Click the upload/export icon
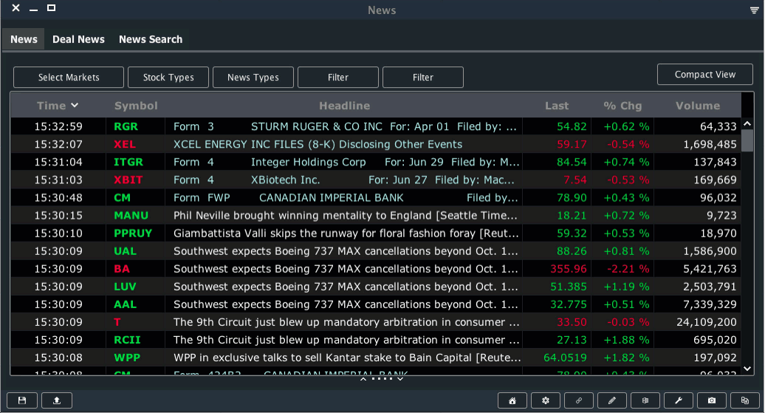Screen dimensions: 765x413 pos(57,400)
